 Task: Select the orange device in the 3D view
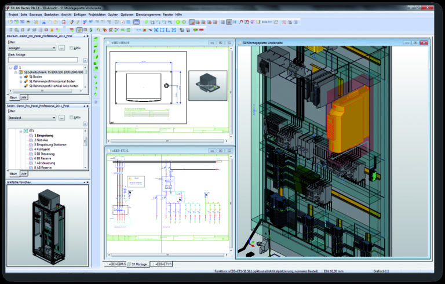pyautogui.click(x=347, y=119)
